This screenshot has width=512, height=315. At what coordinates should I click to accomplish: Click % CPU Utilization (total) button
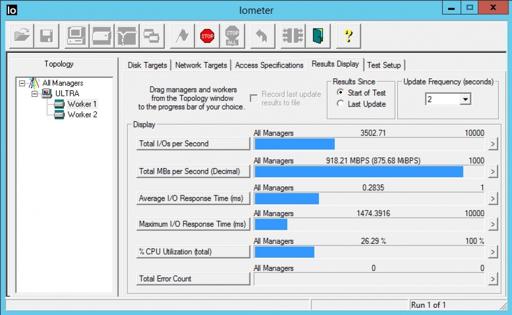(193, 252)
